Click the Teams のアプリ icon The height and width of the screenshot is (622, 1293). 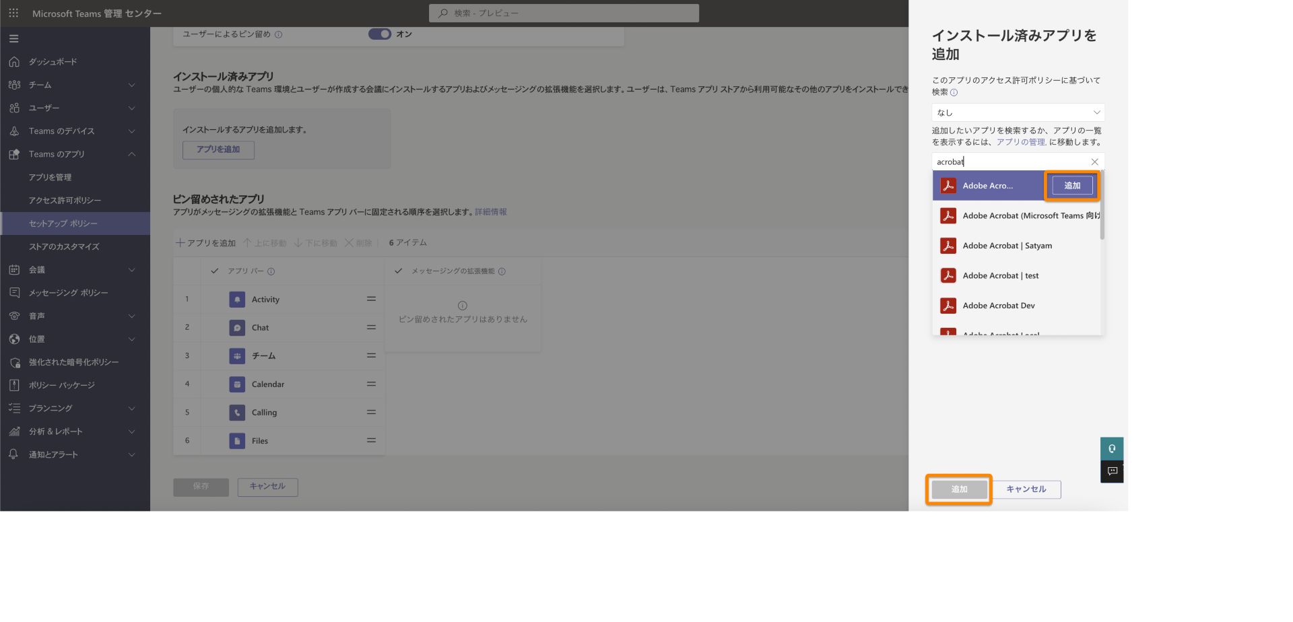pyautogui.click(x=14, y=154)
